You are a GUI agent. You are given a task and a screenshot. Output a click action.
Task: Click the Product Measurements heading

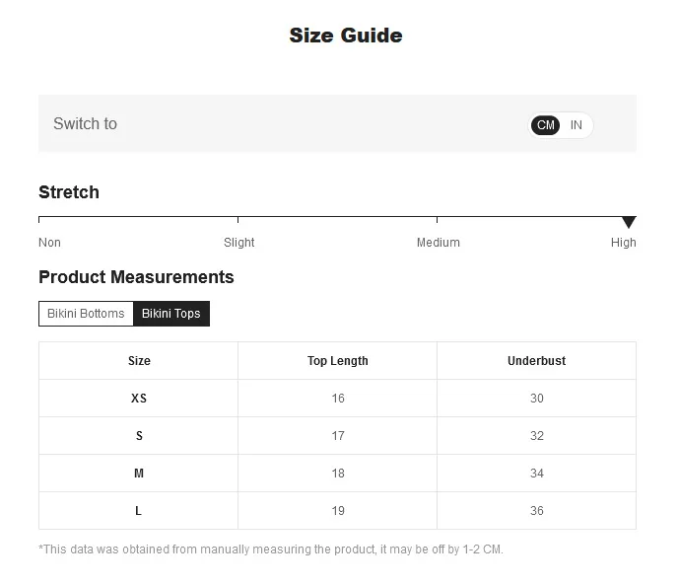click(136, 277)
